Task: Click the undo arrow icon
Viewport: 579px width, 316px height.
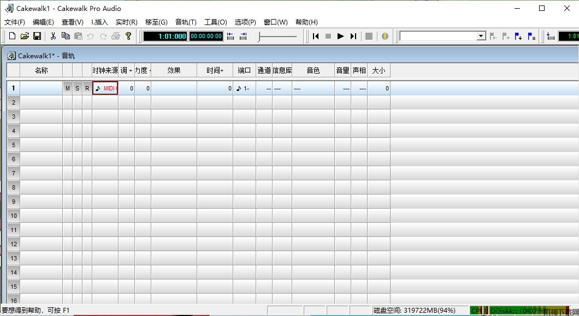Action: point(91,36)
